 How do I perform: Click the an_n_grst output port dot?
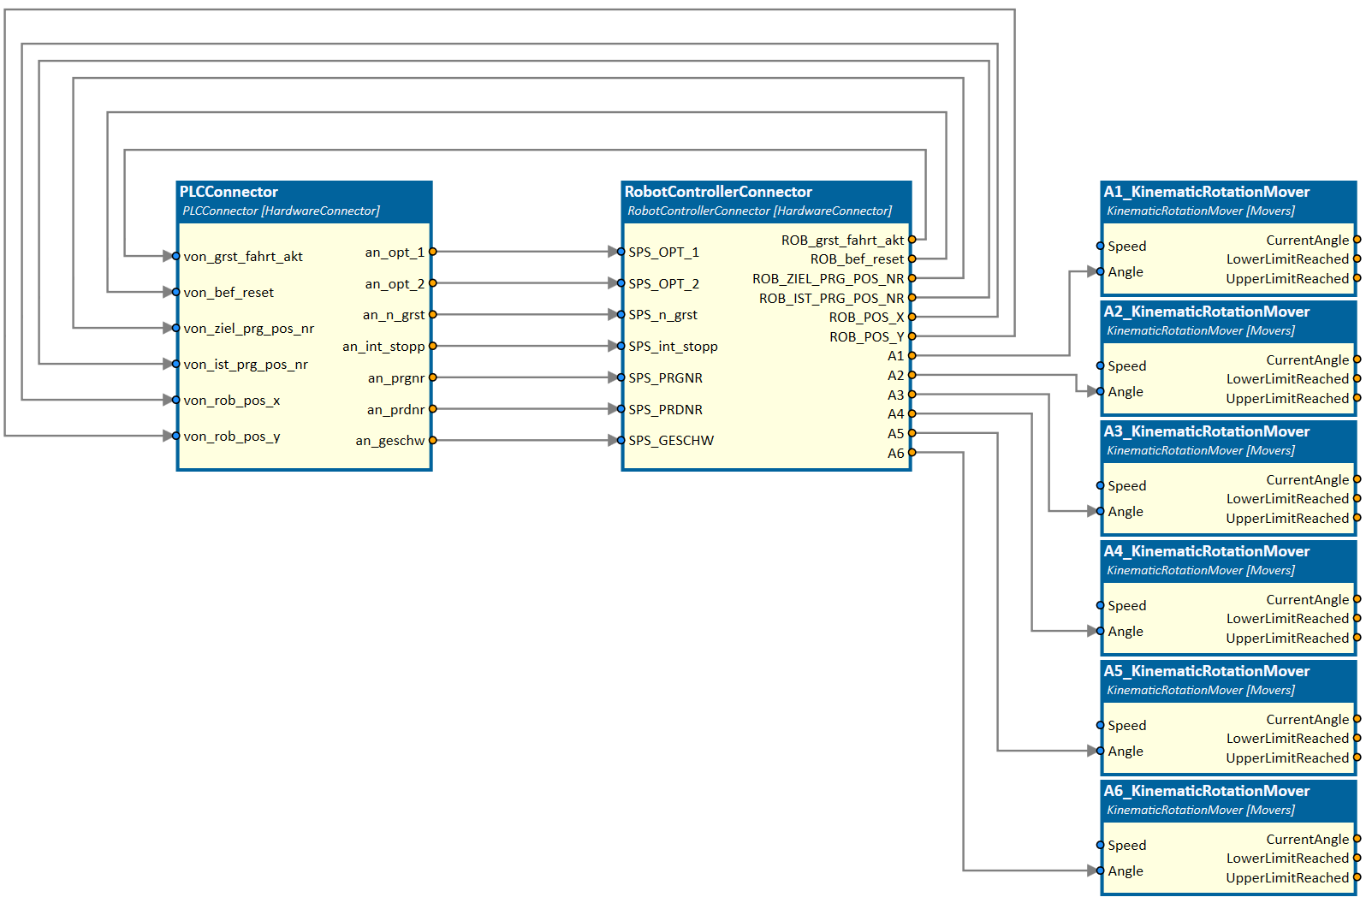pyautogui.click(x=432, y=315)
